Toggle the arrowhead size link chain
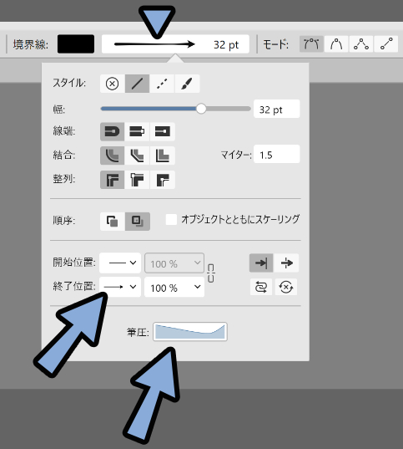 tap(211, 273)
